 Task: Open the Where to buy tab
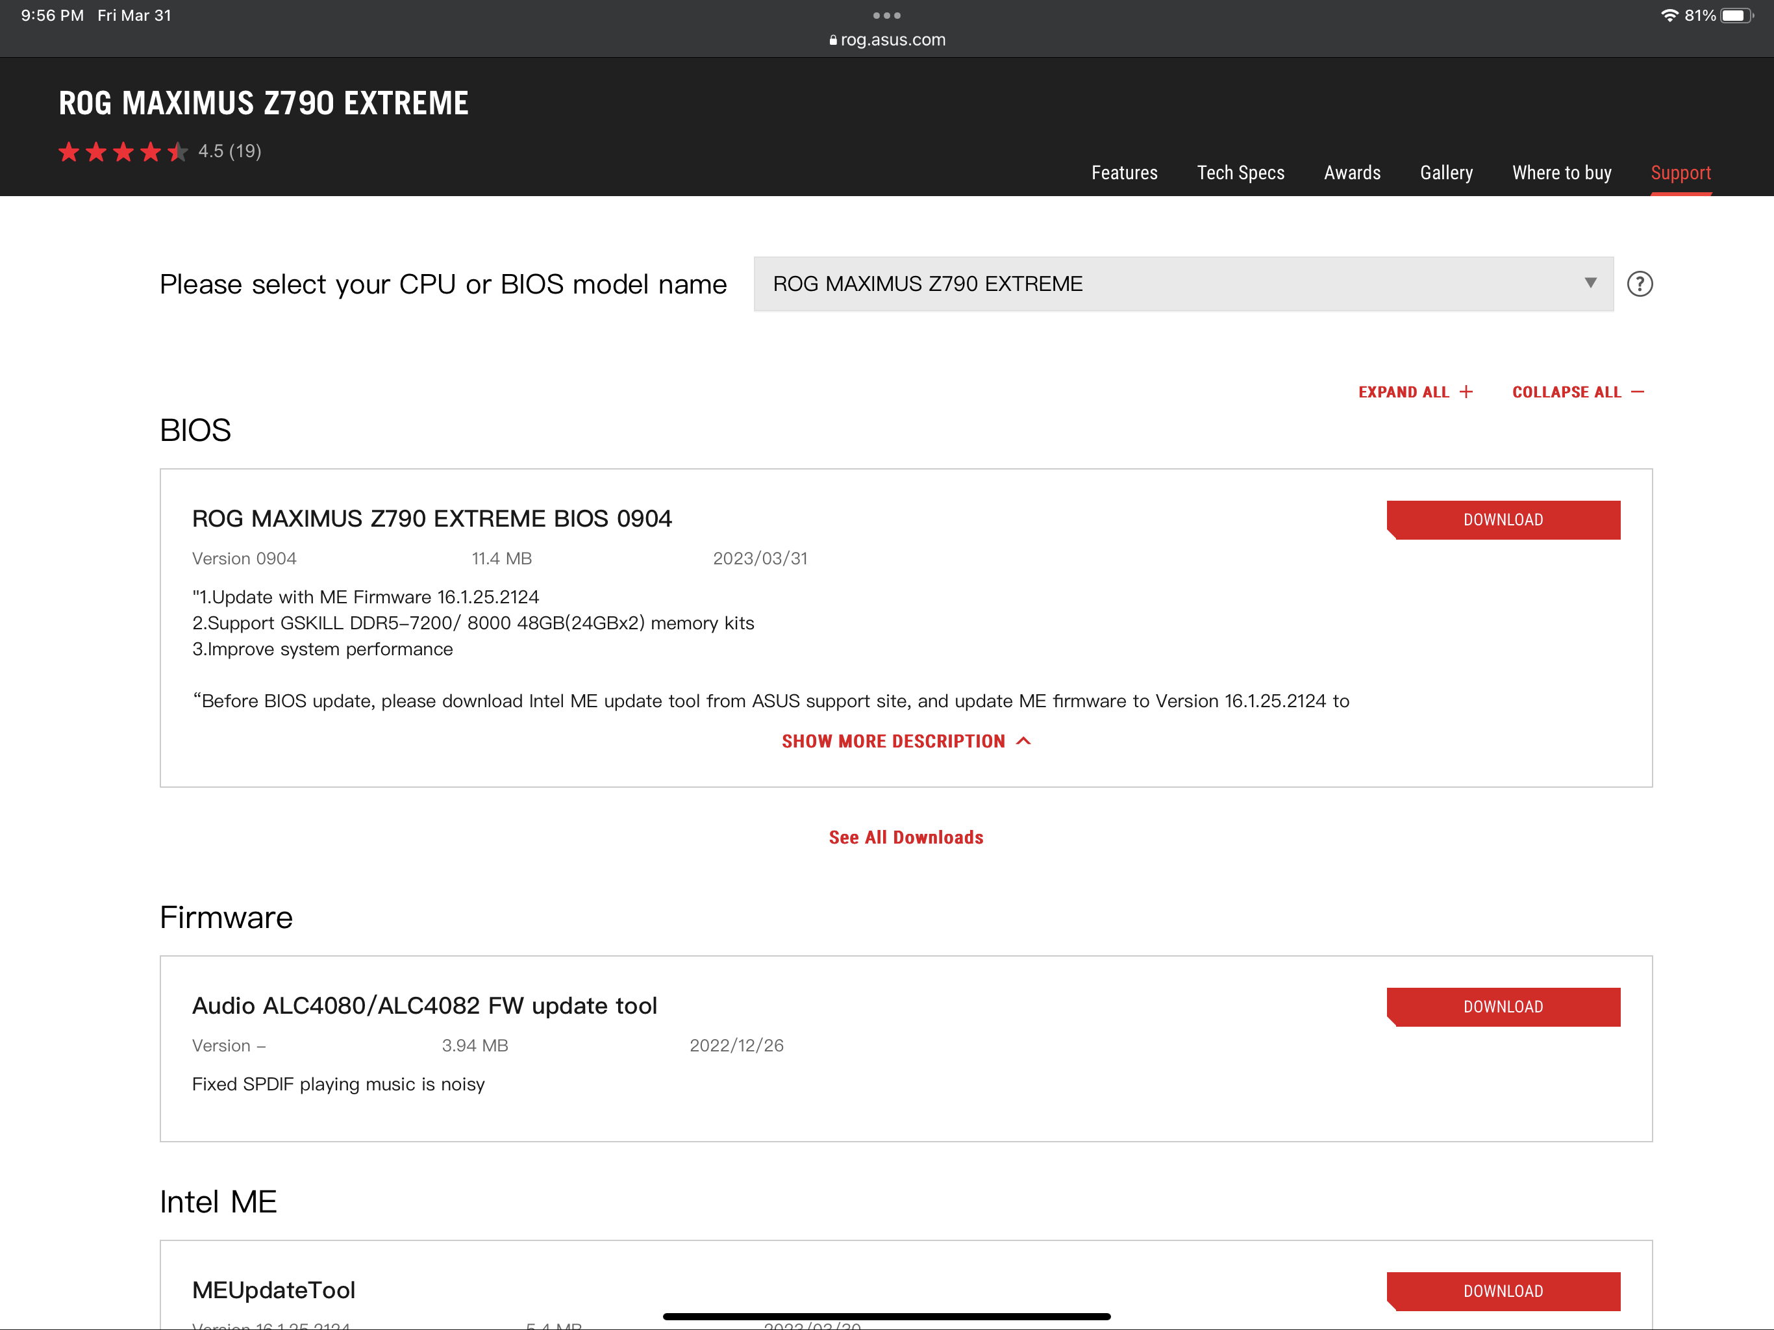[1562, 173]
